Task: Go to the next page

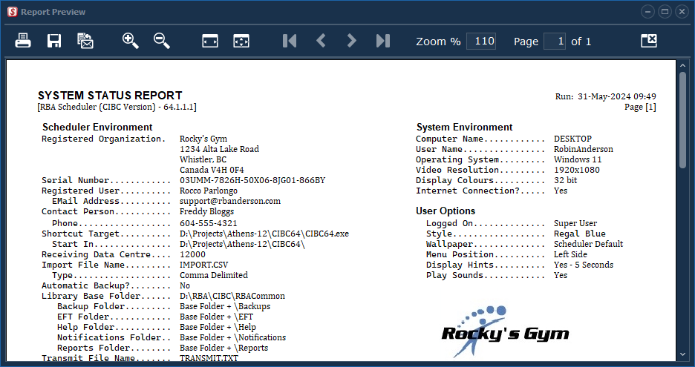Action: [351, 42]
